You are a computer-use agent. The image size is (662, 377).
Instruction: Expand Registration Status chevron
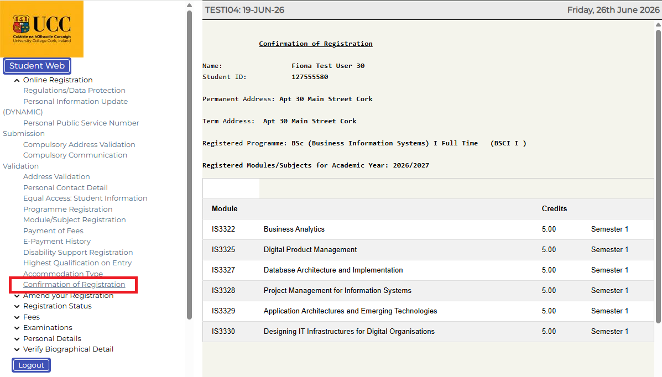(x=17, y=306)
